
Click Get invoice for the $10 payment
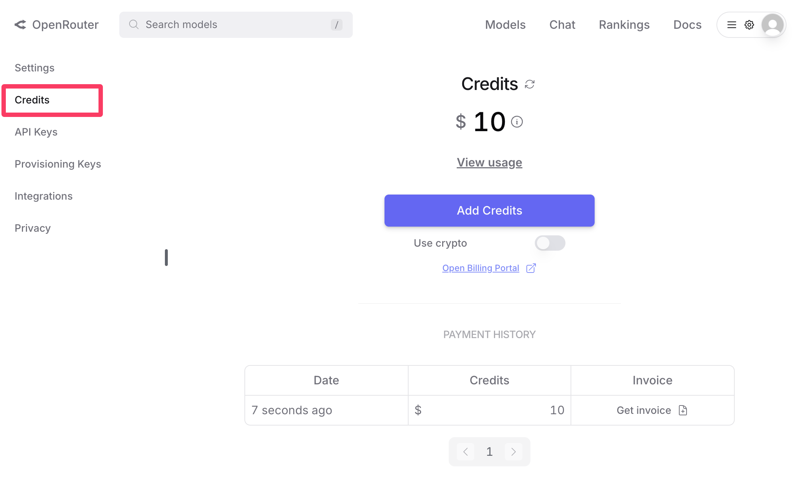[x=644, y=410]
